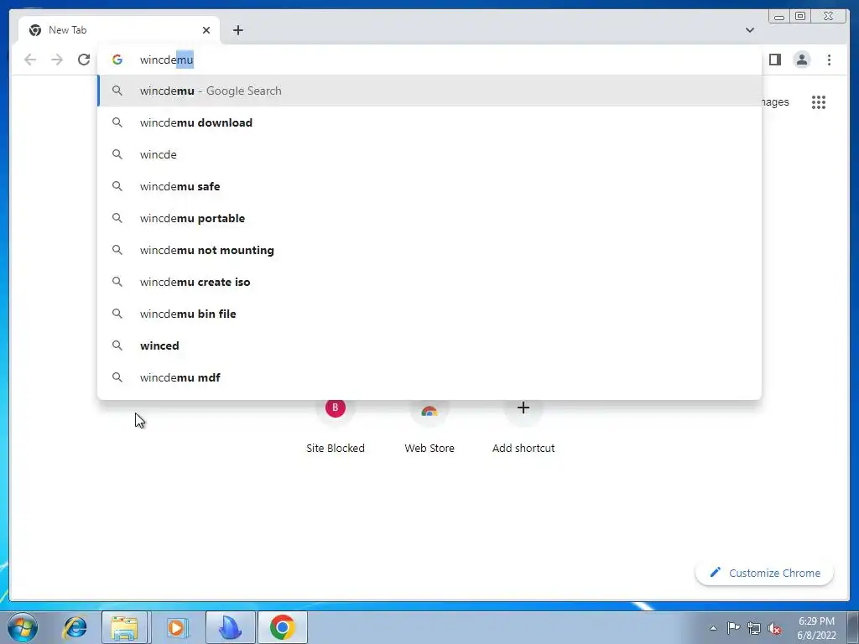
Task: Open the Site Blocked shortcut
Action: pyautogui.click(x=336, y=427)
